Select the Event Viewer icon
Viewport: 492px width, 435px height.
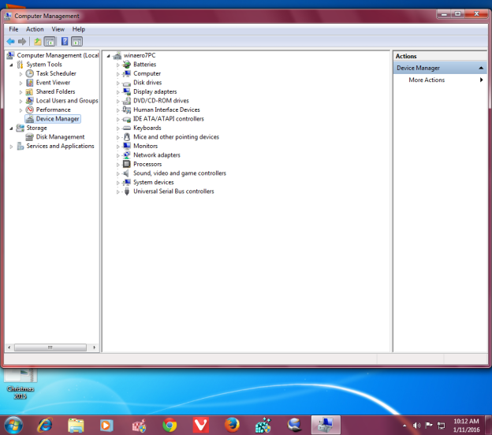point(30,83)
